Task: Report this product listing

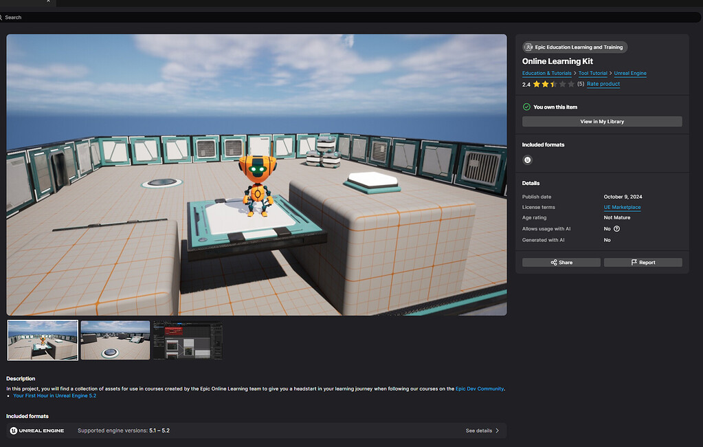Action: pos(643,262)
